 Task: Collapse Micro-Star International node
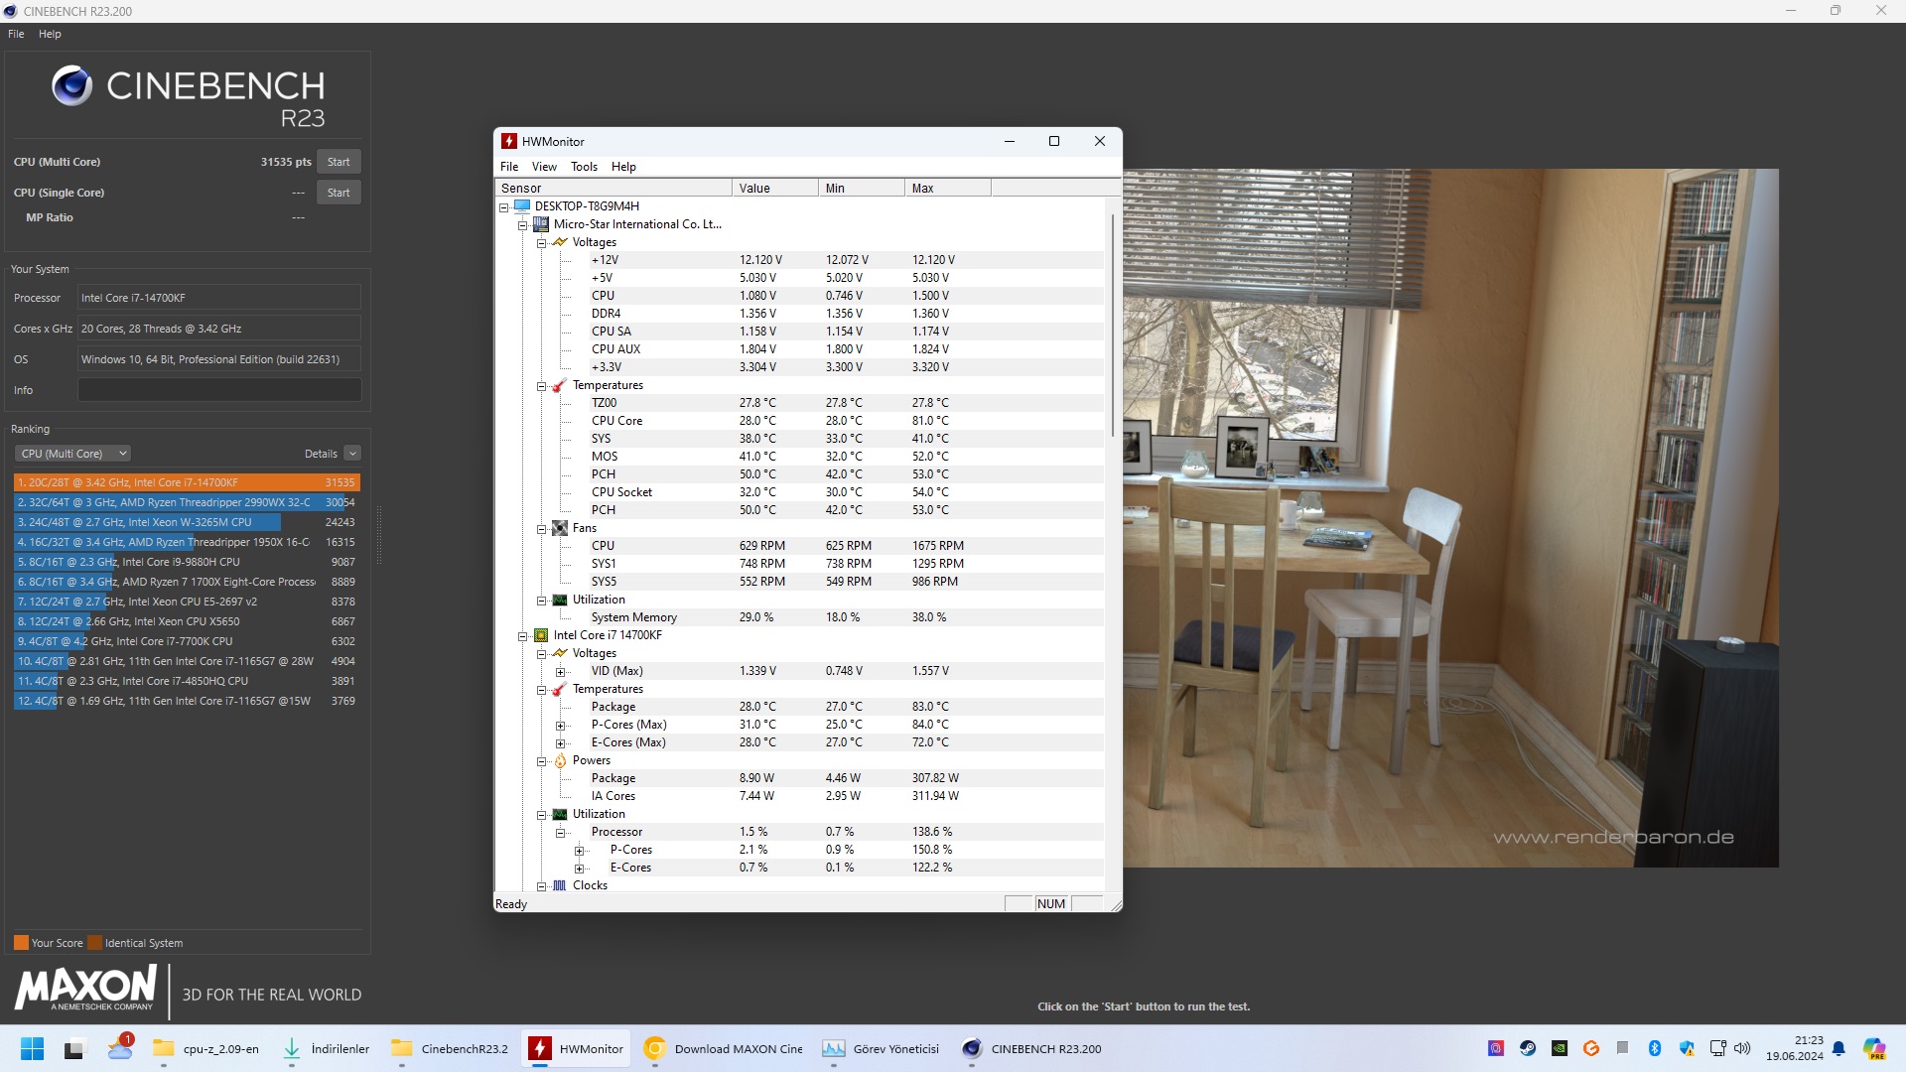point(522,224)
